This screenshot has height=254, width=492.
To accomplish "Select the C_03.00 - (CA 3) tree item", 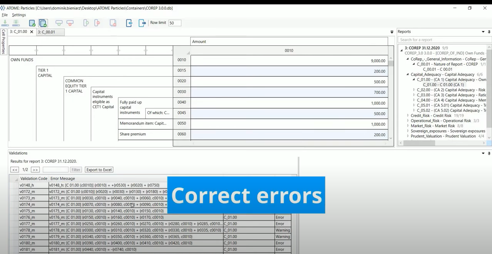I will tap(451, 95).
